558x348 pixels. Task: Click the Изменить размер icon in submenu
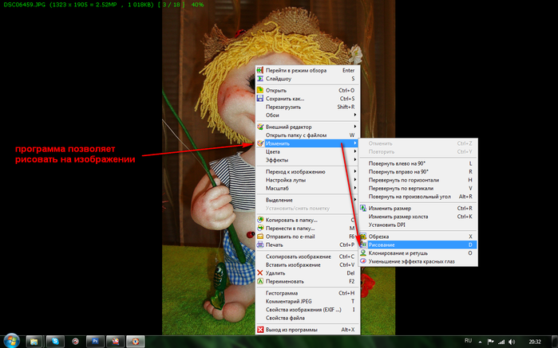pyautogui.click(x=363, y=208)
